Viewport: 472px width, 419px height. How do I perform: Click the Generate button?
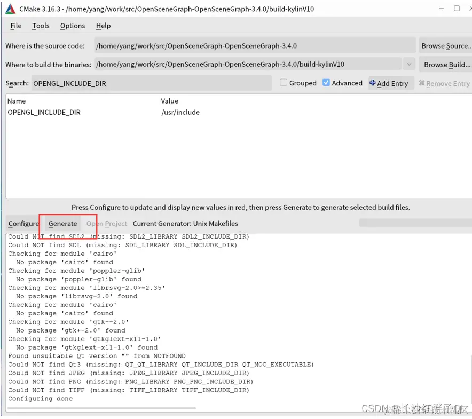point(62,224)
